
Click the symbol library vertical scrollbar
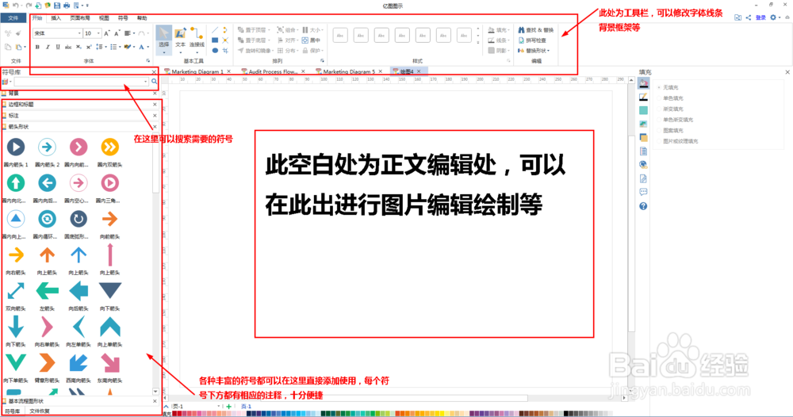click(155, 263)
